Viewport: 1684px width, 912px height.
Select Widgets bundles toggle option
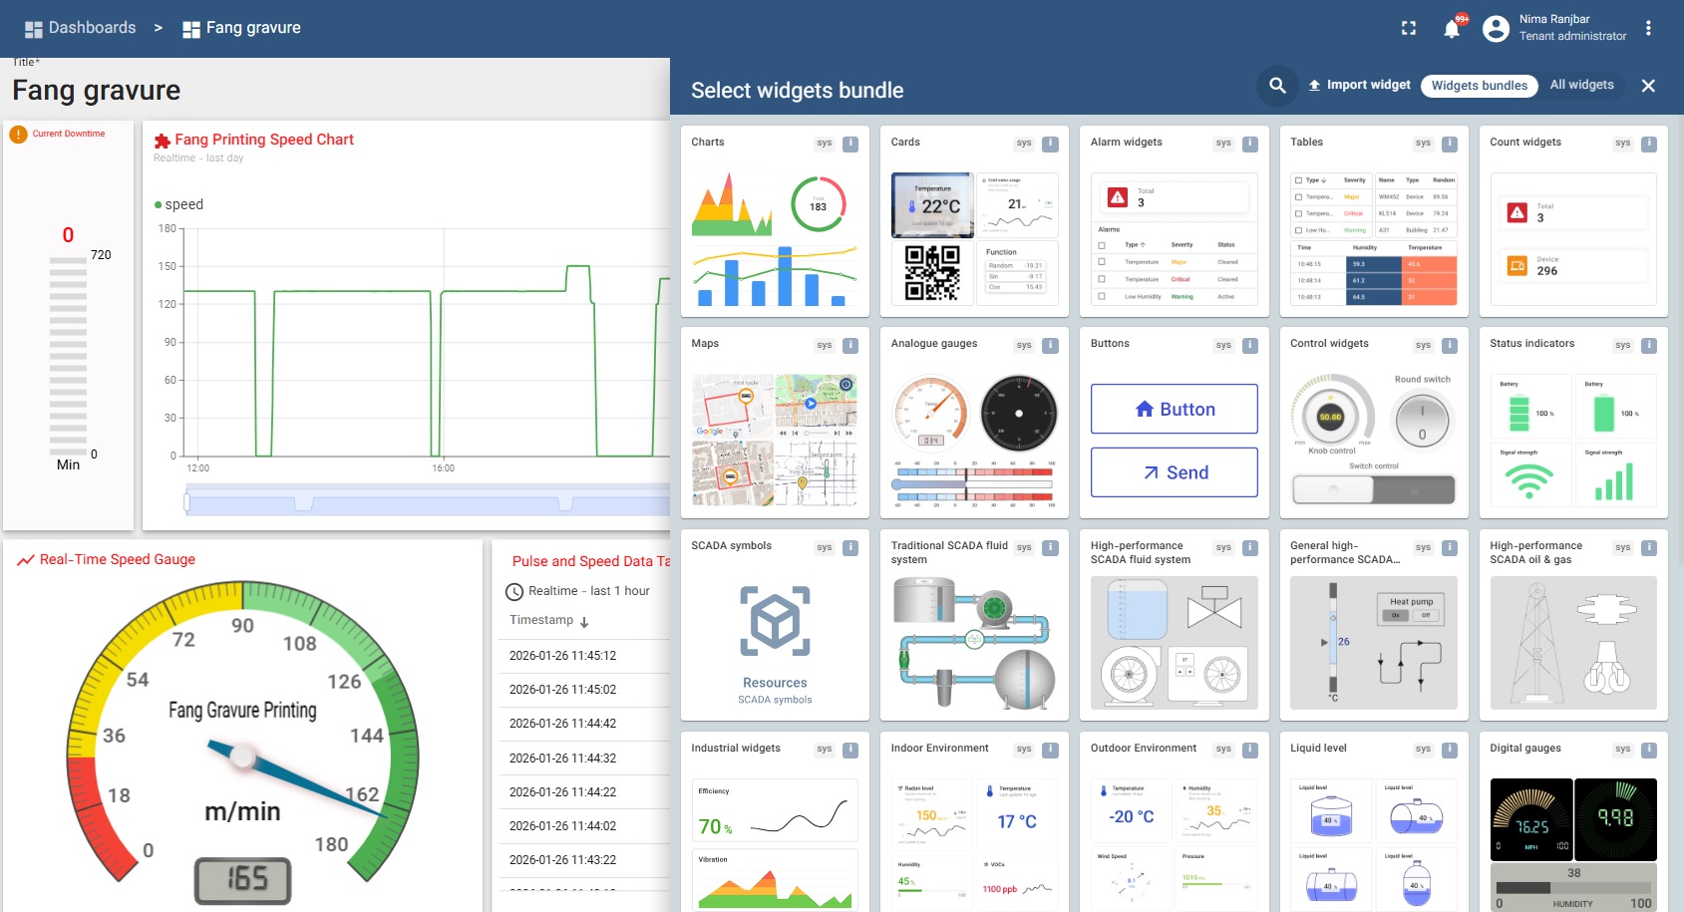coord(1479,86)
